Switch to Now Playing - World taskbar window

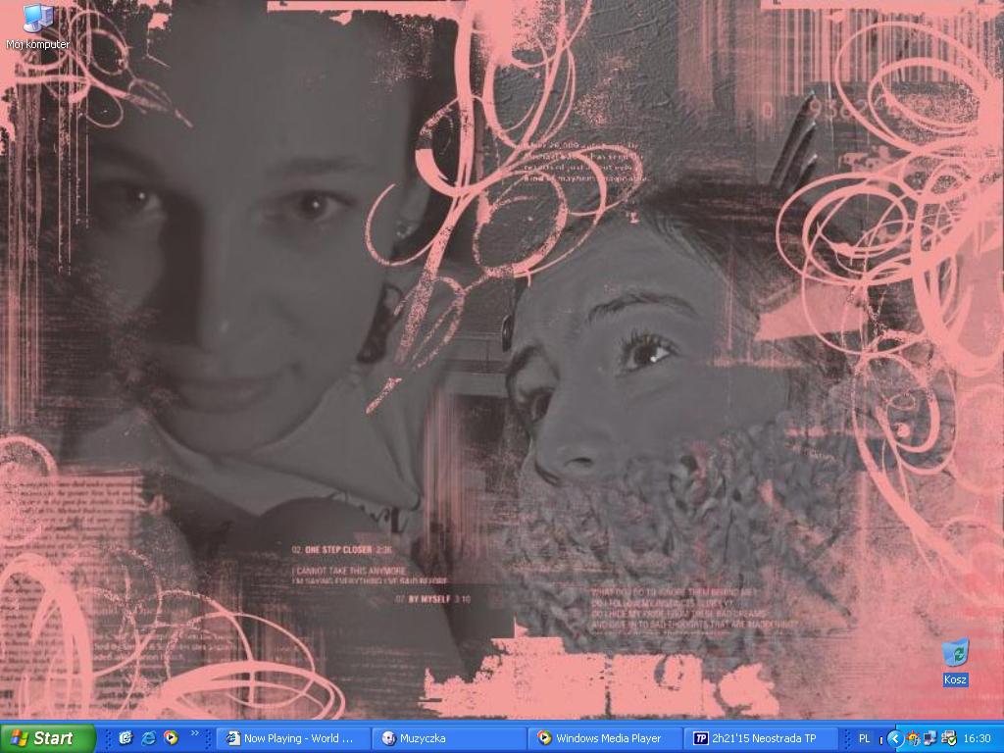pos(293,738)
